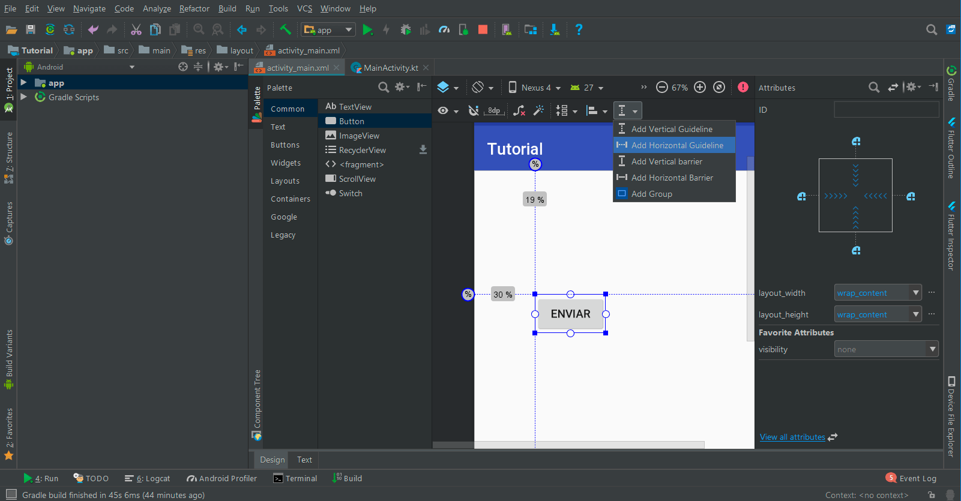Click the green Run app icon

click(367, 29)
